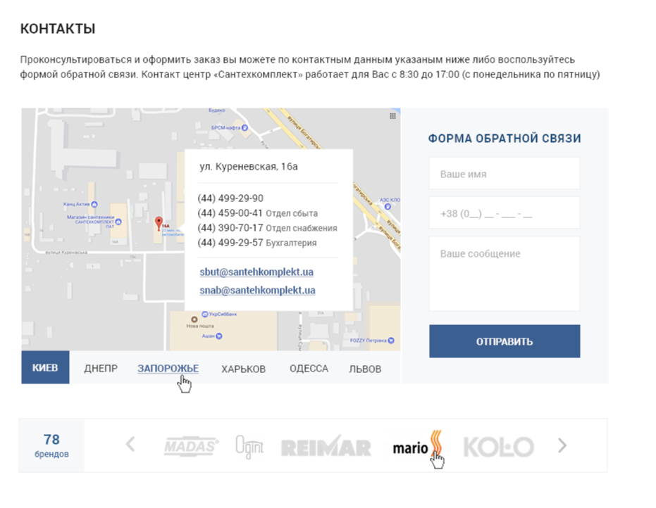Click the БРСМ-нафта marker on the map

click(246, 127)
